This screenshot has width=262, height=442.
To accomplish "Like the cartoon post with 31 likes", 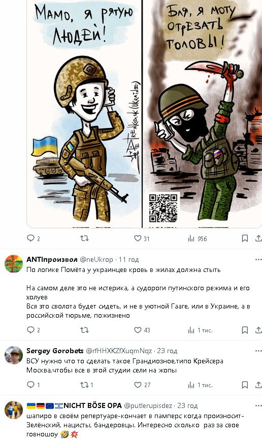I will (x=142, y=239).
